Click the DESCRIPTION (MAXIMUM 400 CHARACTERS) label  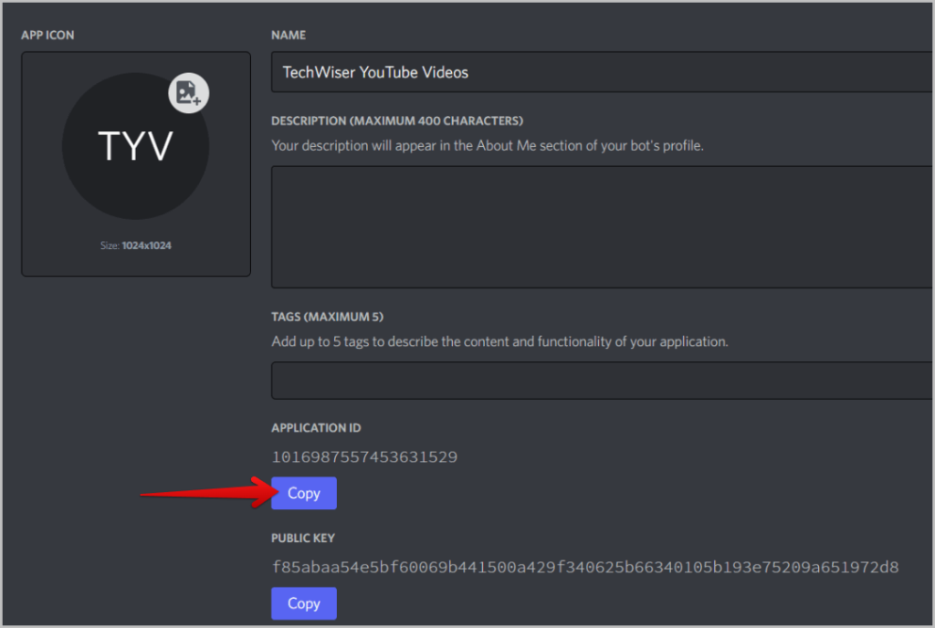(397, 121)
